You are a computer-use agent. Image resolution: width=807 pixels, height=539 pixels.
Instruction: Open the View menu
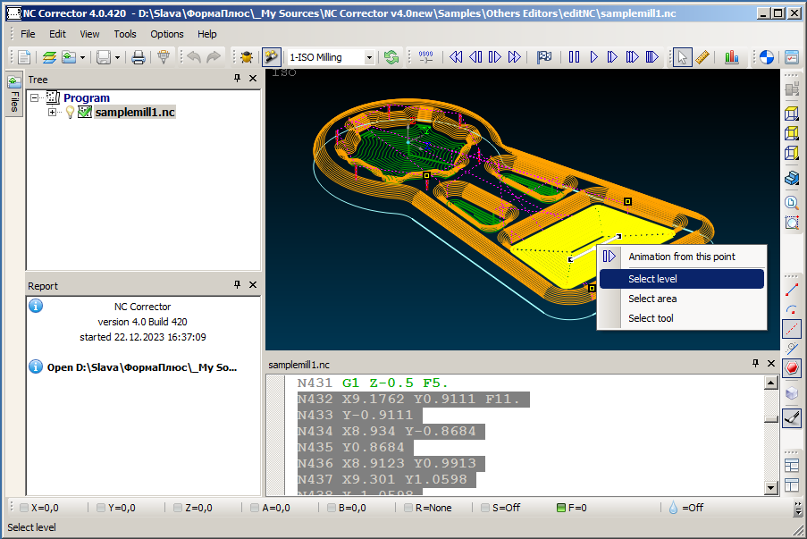point(89,34)
